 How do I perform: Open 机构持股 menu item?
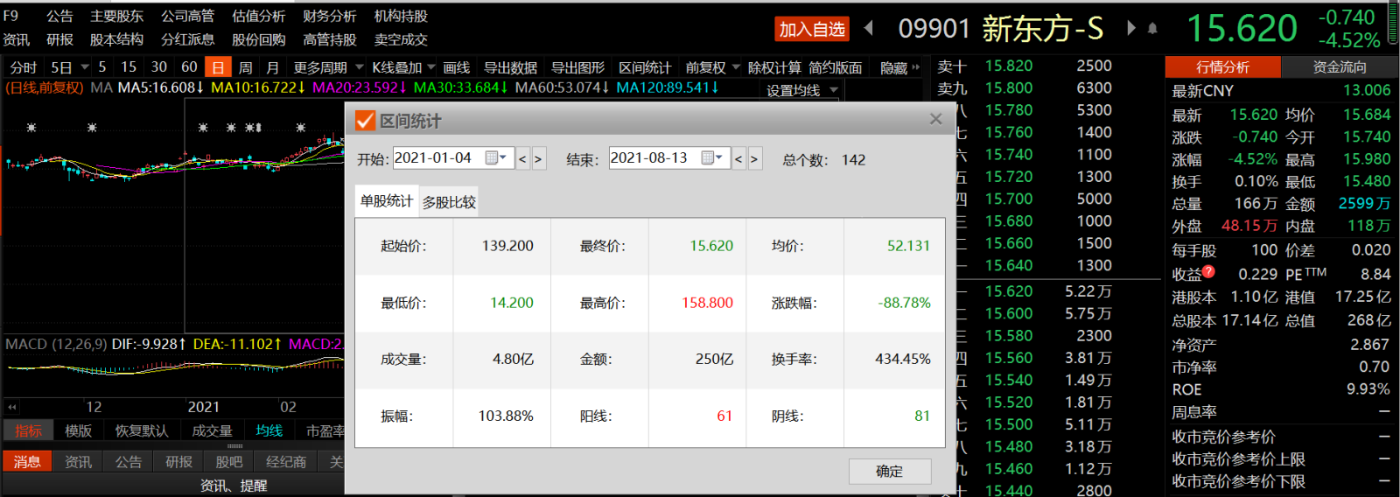(x=401, y=16)
